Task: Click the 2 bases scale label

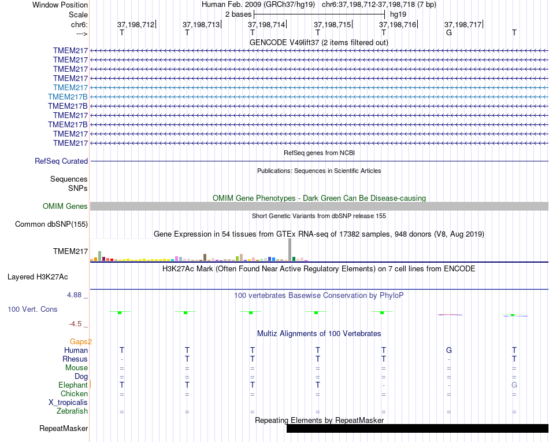Action: pyautogui.click(x=238, y=14)
